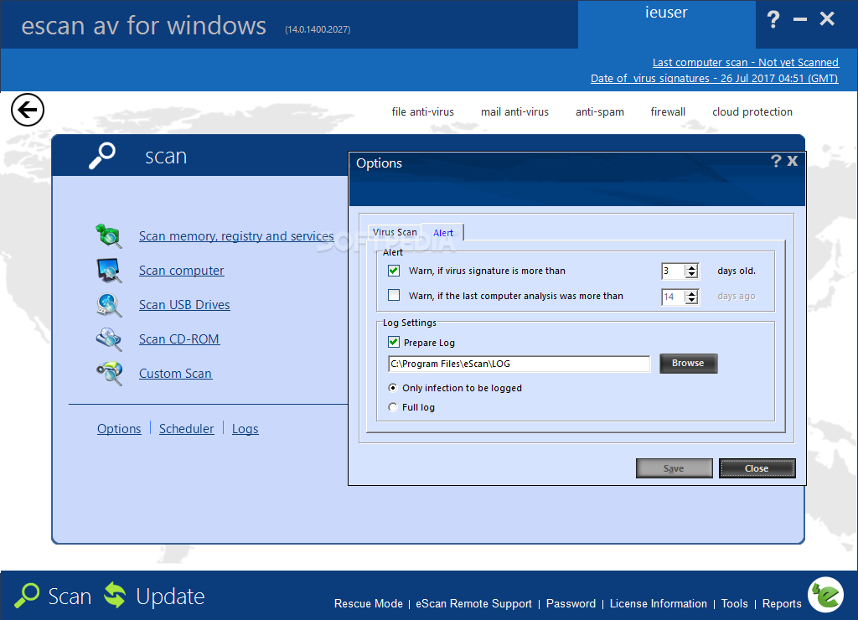
Task: Toggle virus signature age warning checkbox
Action: point(394,271)
